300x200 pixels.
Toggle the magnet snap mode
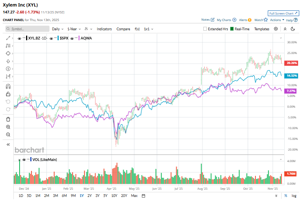click(8, 87)
